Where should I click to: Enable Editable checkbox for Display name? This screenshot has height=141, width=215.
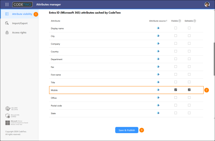[189, 28]
